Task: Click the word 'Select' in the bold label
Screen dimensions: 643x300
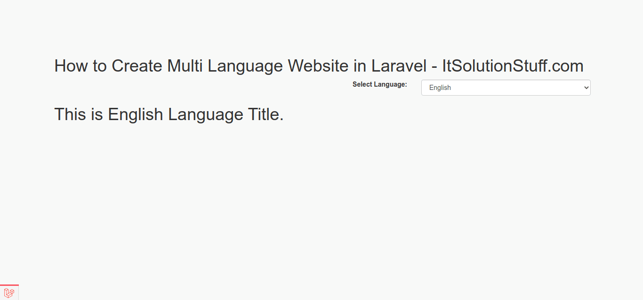Action: [x=362, y=84]
